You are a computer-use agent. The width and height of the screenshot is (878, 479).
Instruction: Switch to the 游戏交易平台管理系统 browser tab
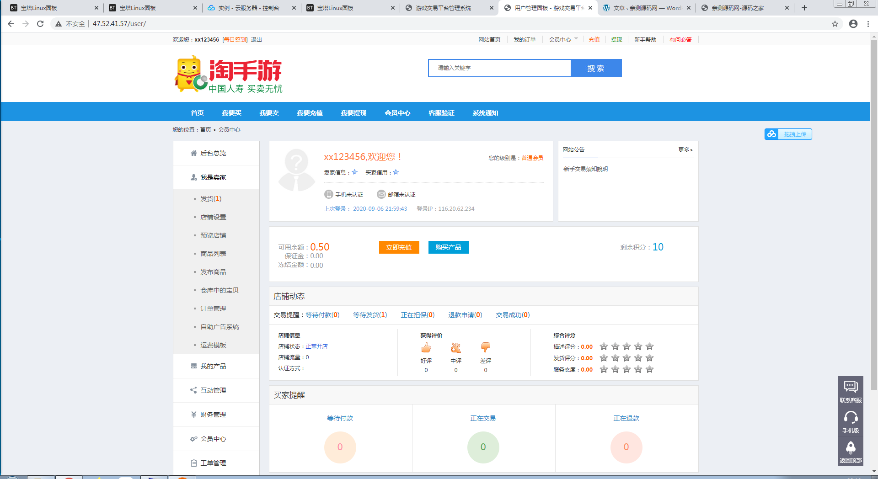click(x=449, y=8)
